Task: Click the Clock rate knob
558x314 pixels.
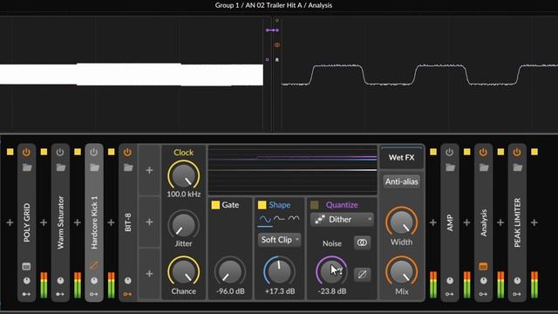Action: 184,174
